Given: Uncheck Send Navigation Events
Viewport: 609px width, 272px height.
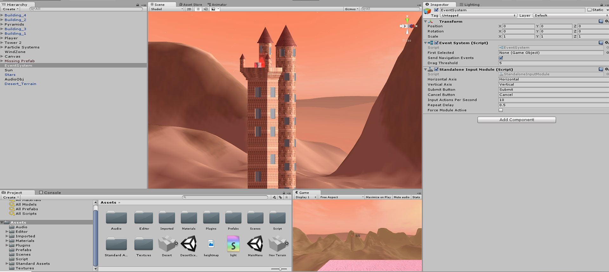Looking at the screenshot, I should [501, 58].
